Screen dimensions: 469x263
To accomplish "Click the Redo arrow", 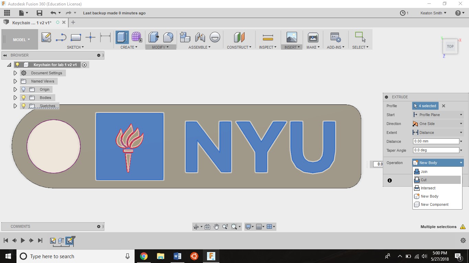I will click(68, 13).
